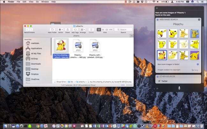The width and height of the screenshot is (207, 129).
Task: Switch Finder to list view
Action: point(103,30)
